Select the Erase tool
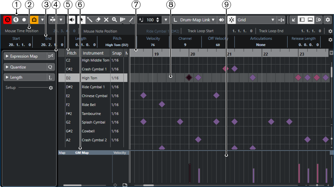Screen dimensions: 334x187 pyautogui.click(x=98, y=20)
